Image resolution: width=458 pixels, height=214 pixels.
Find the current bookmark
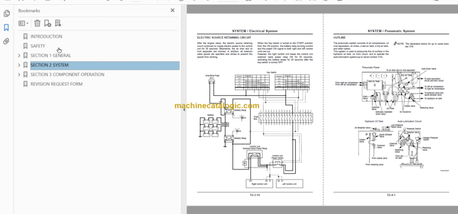58,23
